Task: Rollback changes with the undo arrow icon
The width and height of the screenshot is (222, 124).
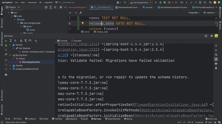Action: (205, 2)
